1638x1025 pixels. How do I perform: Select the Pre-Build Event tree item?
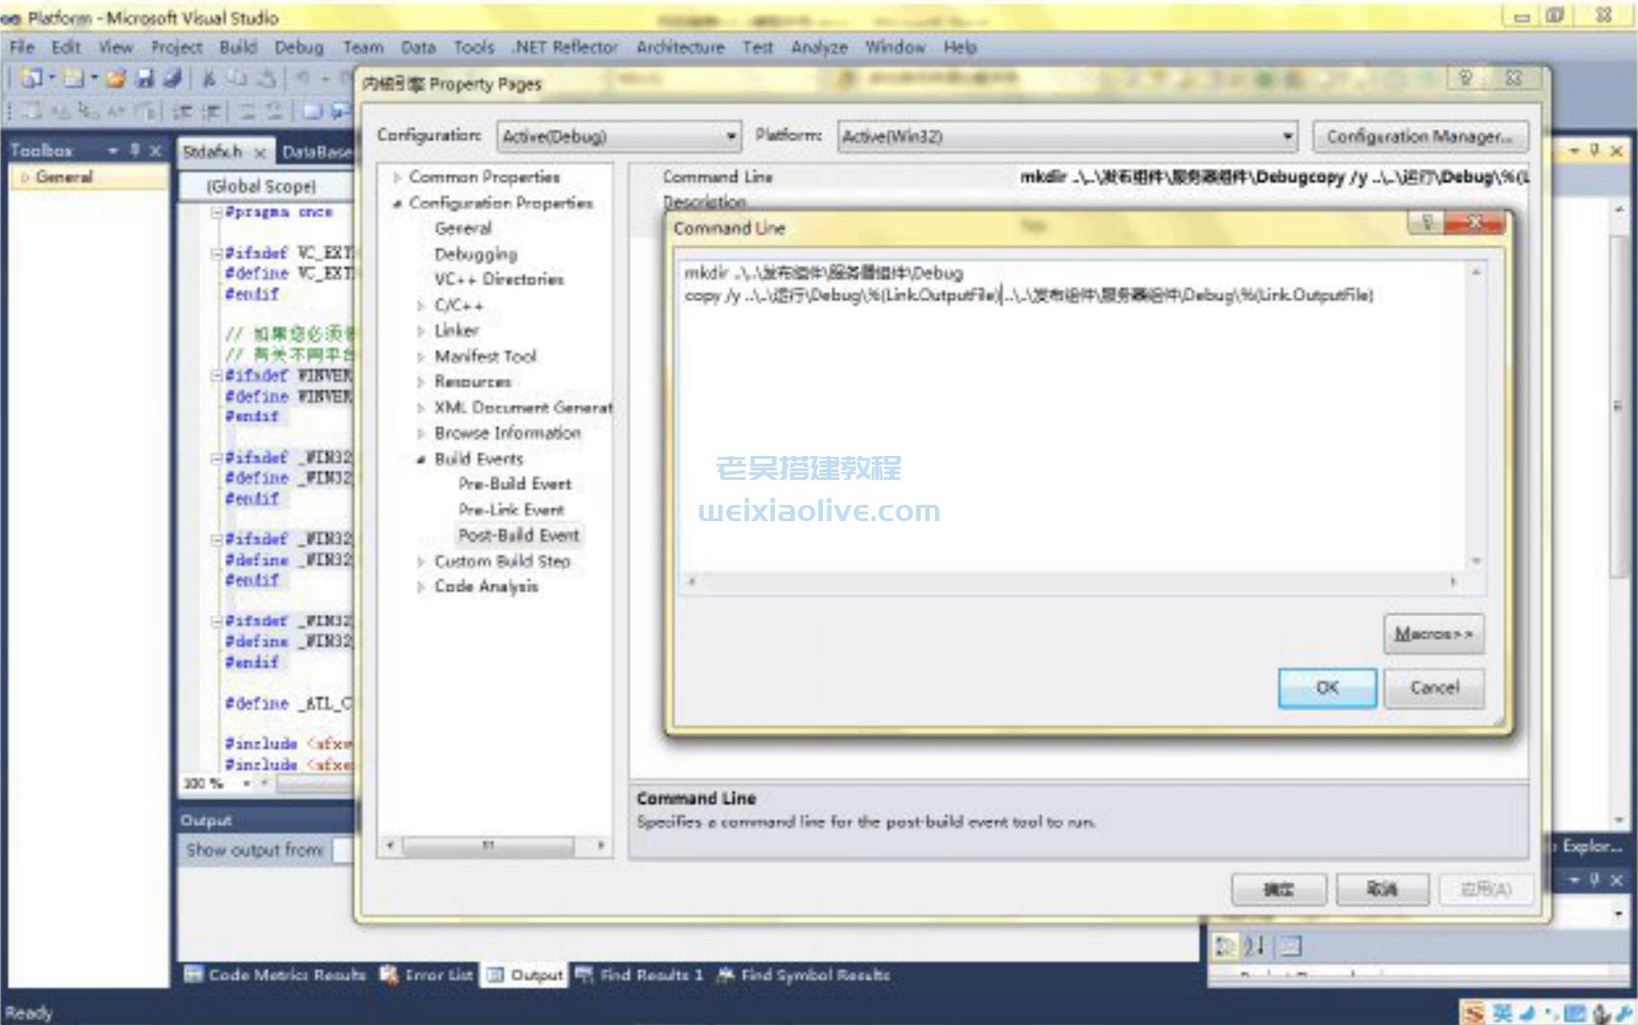[x=514, y=484]
